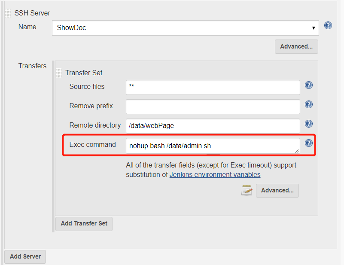Click the Add Server button
This screenshot has width=344, height=265.
pyautogui.click(x=25, y=256)
